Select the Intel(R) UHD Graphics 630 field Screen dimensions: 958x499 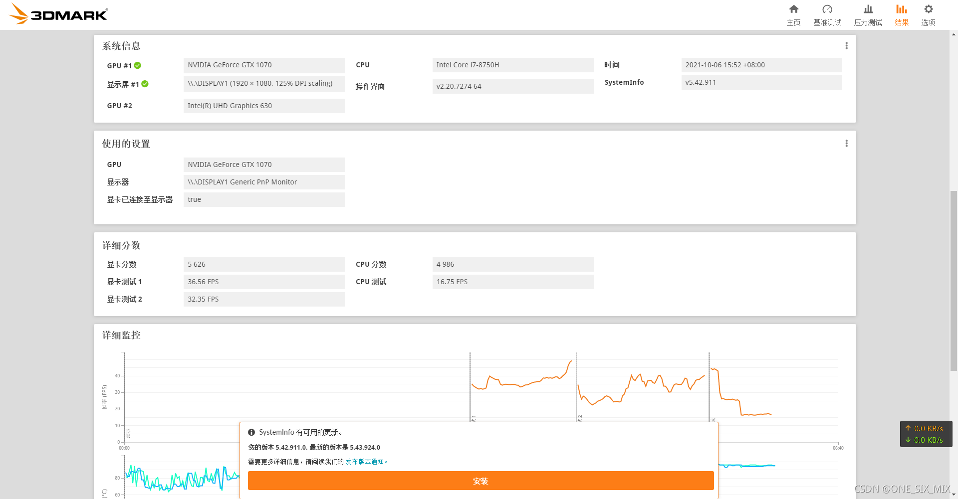click(x=264, y=106)
